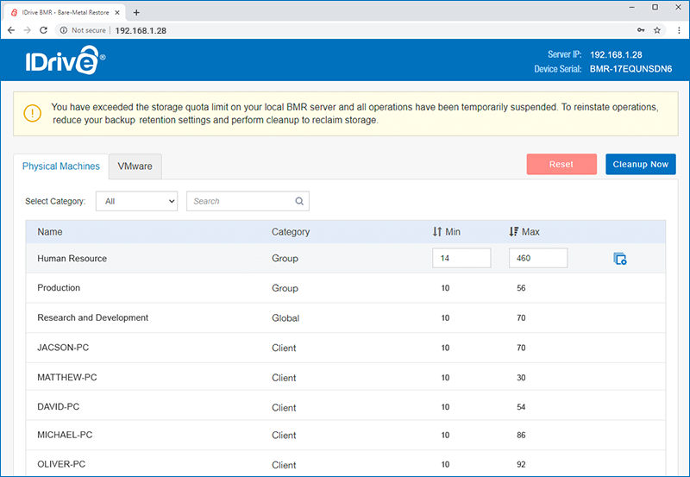Expand the Select Category dropdown
Viewport: 690px width, 477px height.
coord(137,201)
